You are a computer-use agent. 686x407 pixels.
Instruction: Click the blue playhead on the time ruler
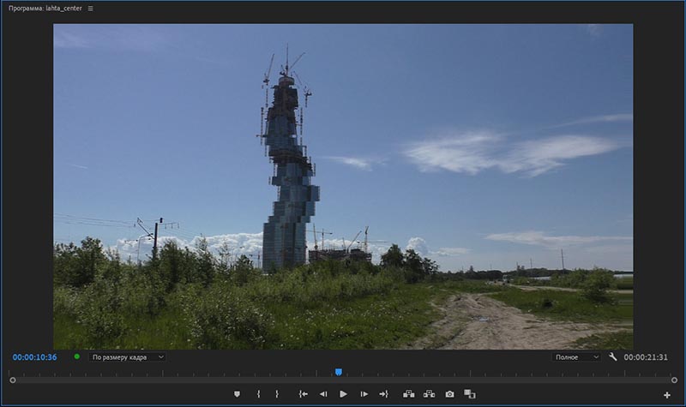pyautogui.click(x=339, y=372)
